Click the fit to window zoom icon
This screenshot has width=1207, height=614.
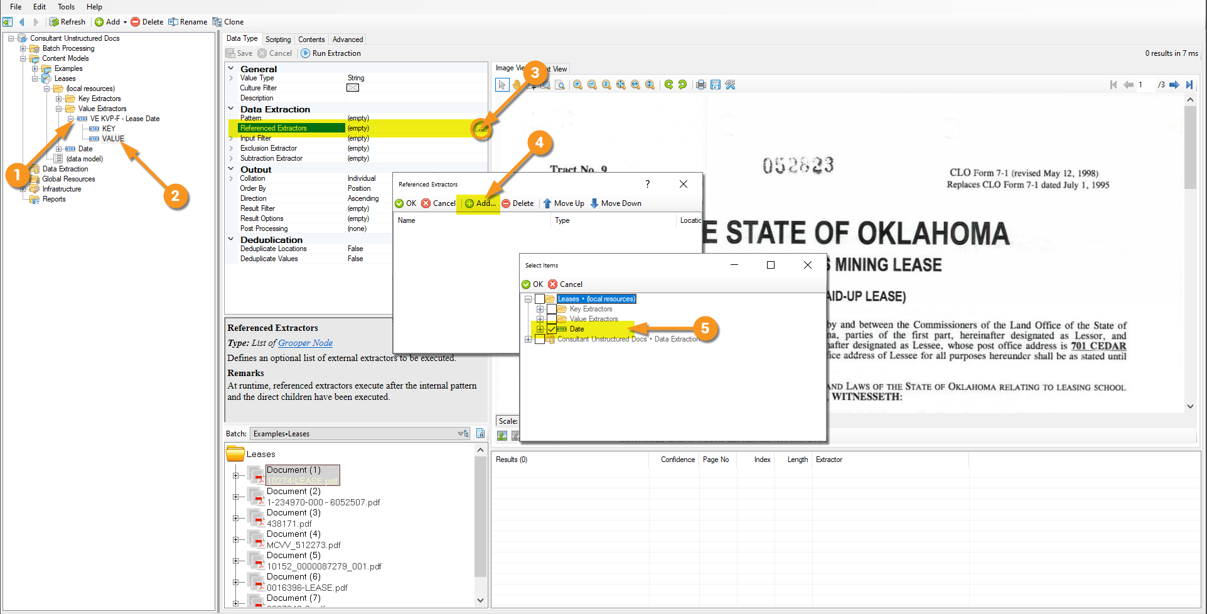621,85
